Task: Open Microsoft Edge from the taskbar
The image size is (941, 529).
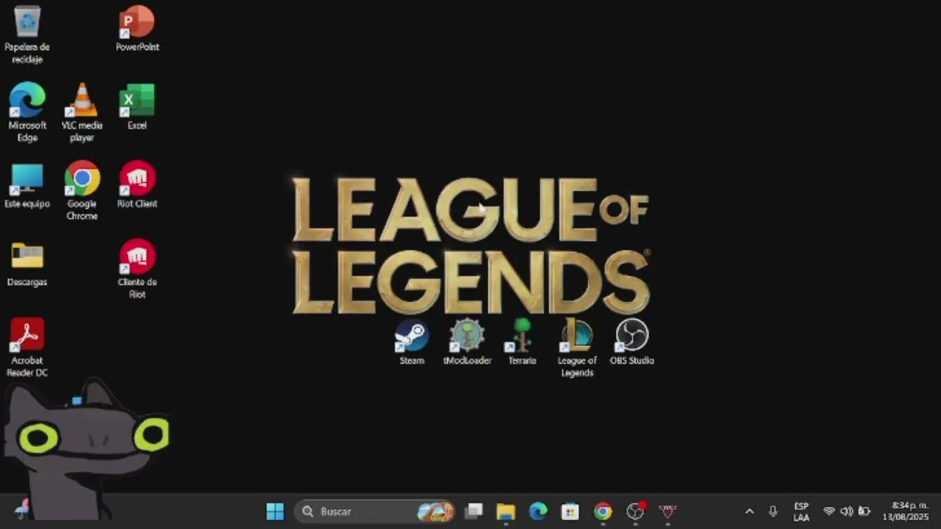Action: [x=538, y=511]
